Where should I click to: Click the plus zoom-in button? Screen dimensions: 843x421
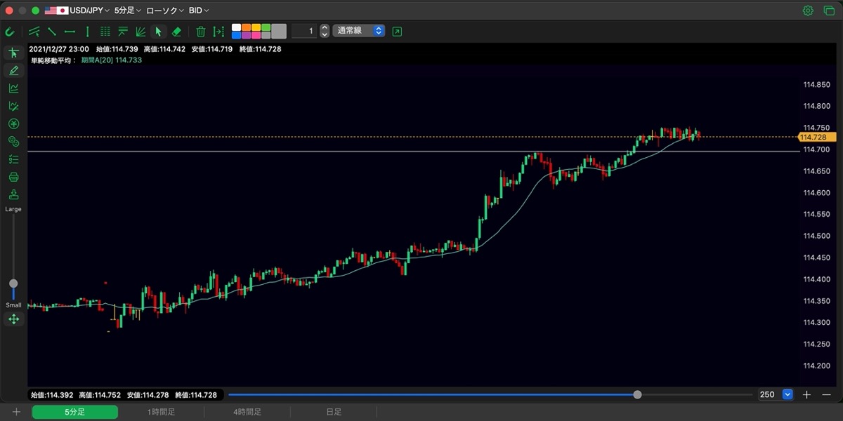(x=806, y=394)
